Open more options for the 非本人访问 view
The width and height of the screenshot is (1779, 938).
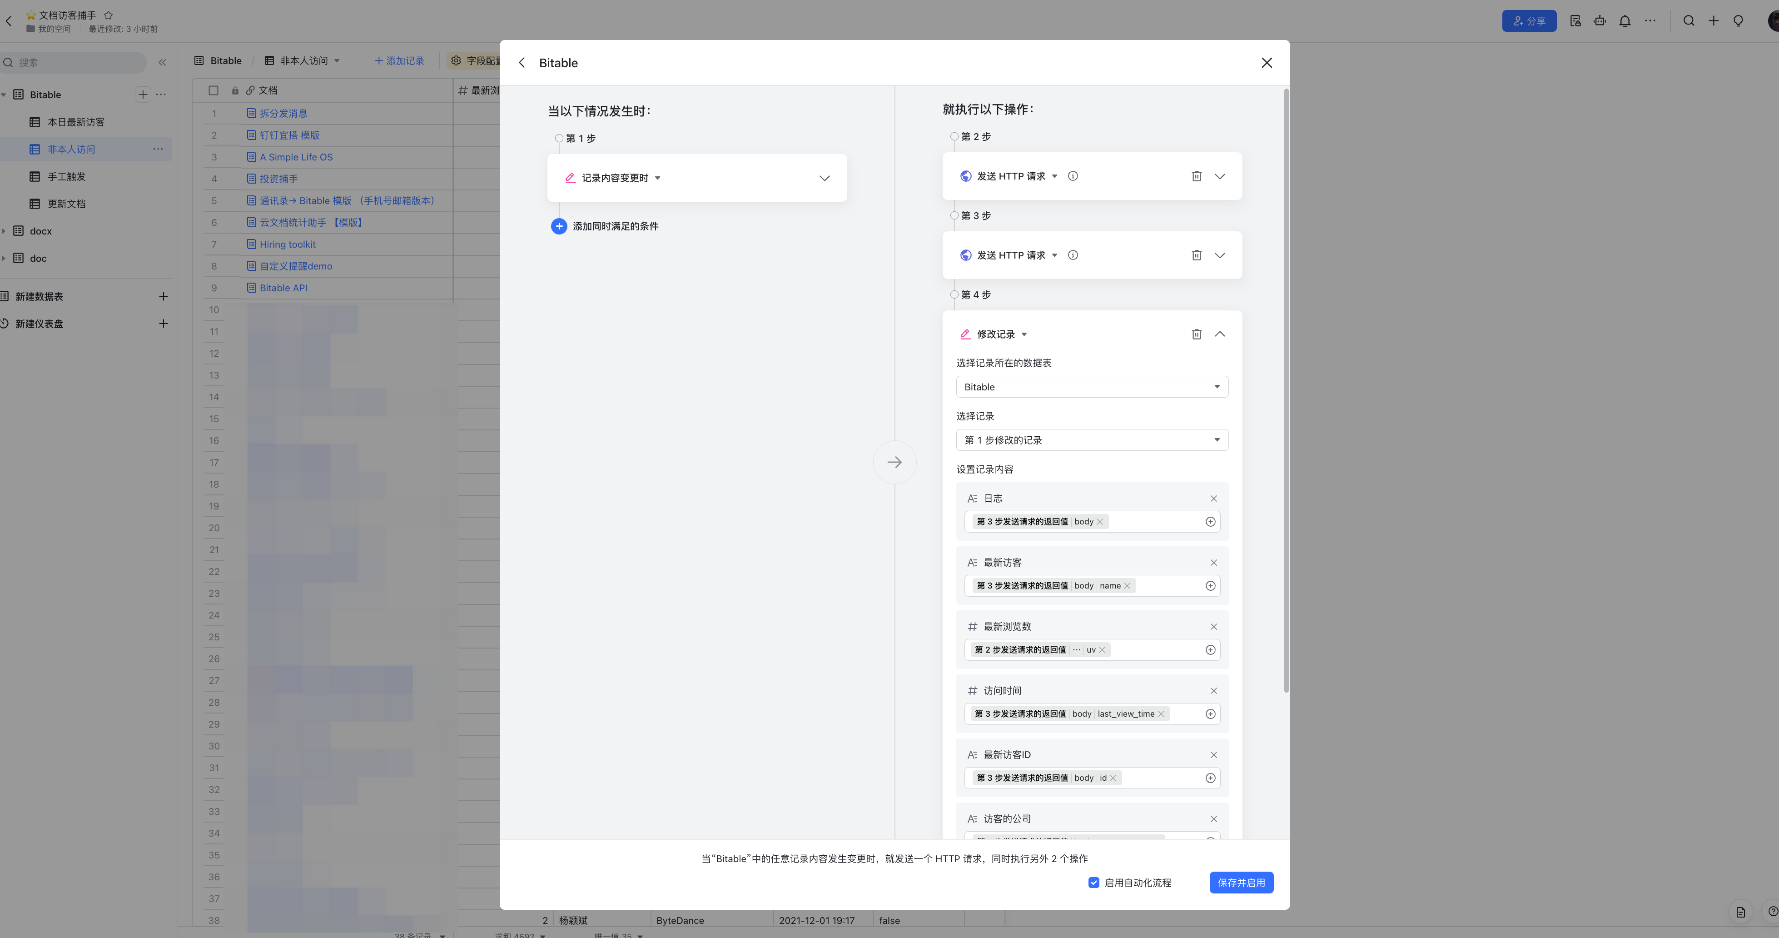point(158,149)
